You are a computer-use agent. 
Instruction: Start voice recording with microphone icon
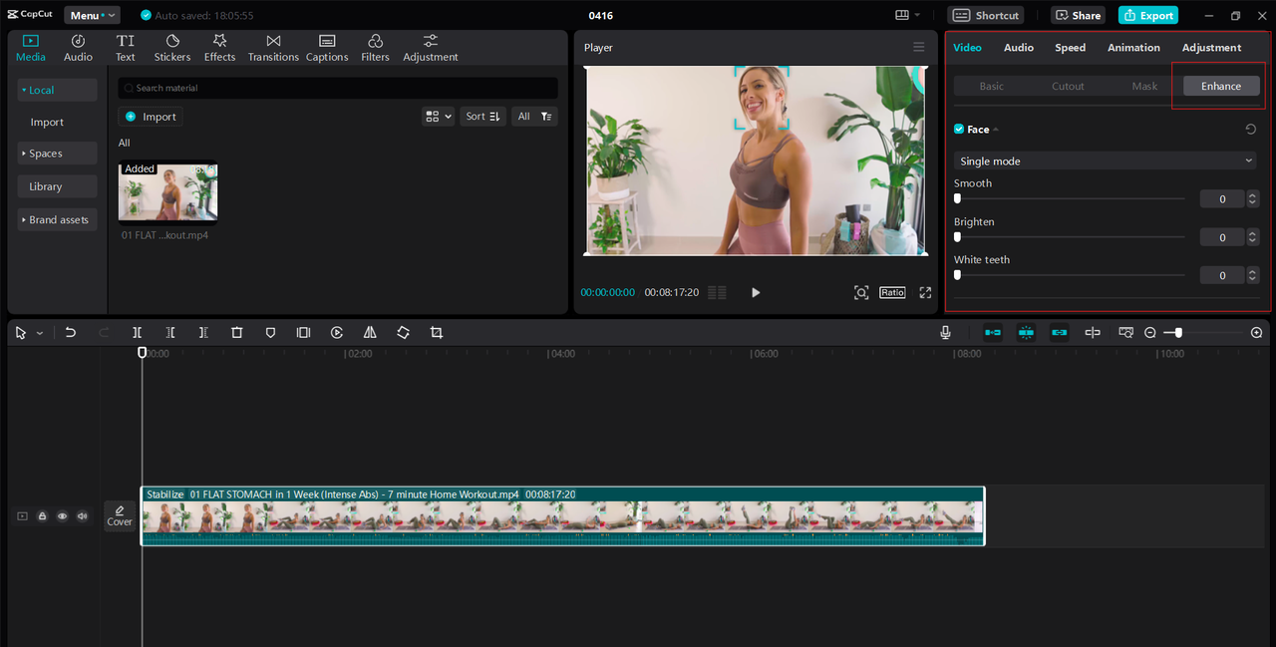tap(945, 333)
